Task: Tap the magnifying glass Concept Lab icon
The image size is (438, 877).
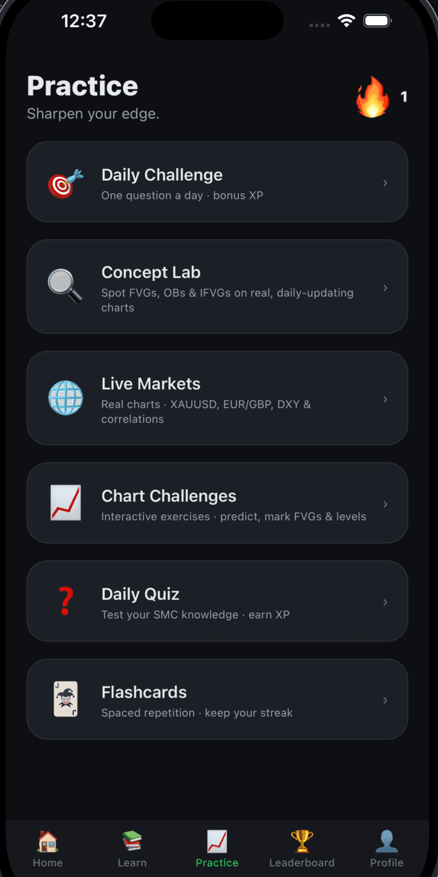Action: click(66, 287)
